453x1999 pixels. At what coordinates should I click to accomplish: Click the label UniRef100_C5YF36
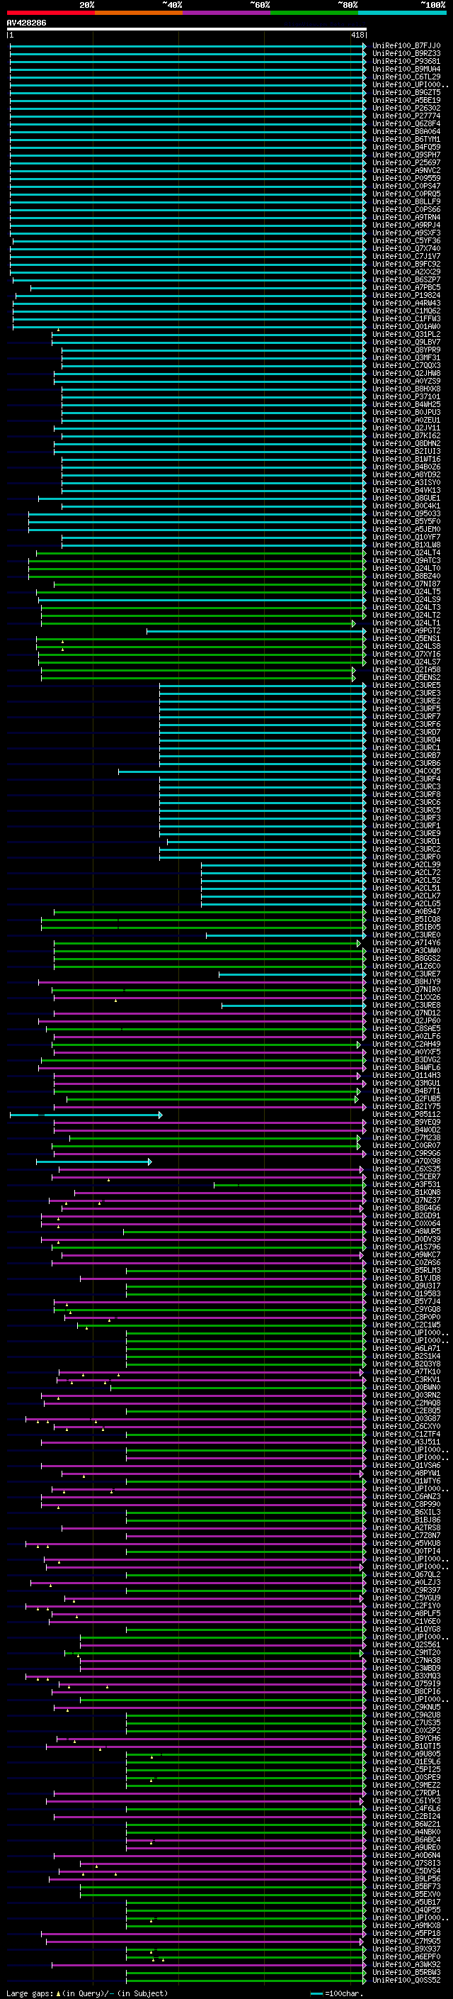pyautogui.click(x=406, y=241)
